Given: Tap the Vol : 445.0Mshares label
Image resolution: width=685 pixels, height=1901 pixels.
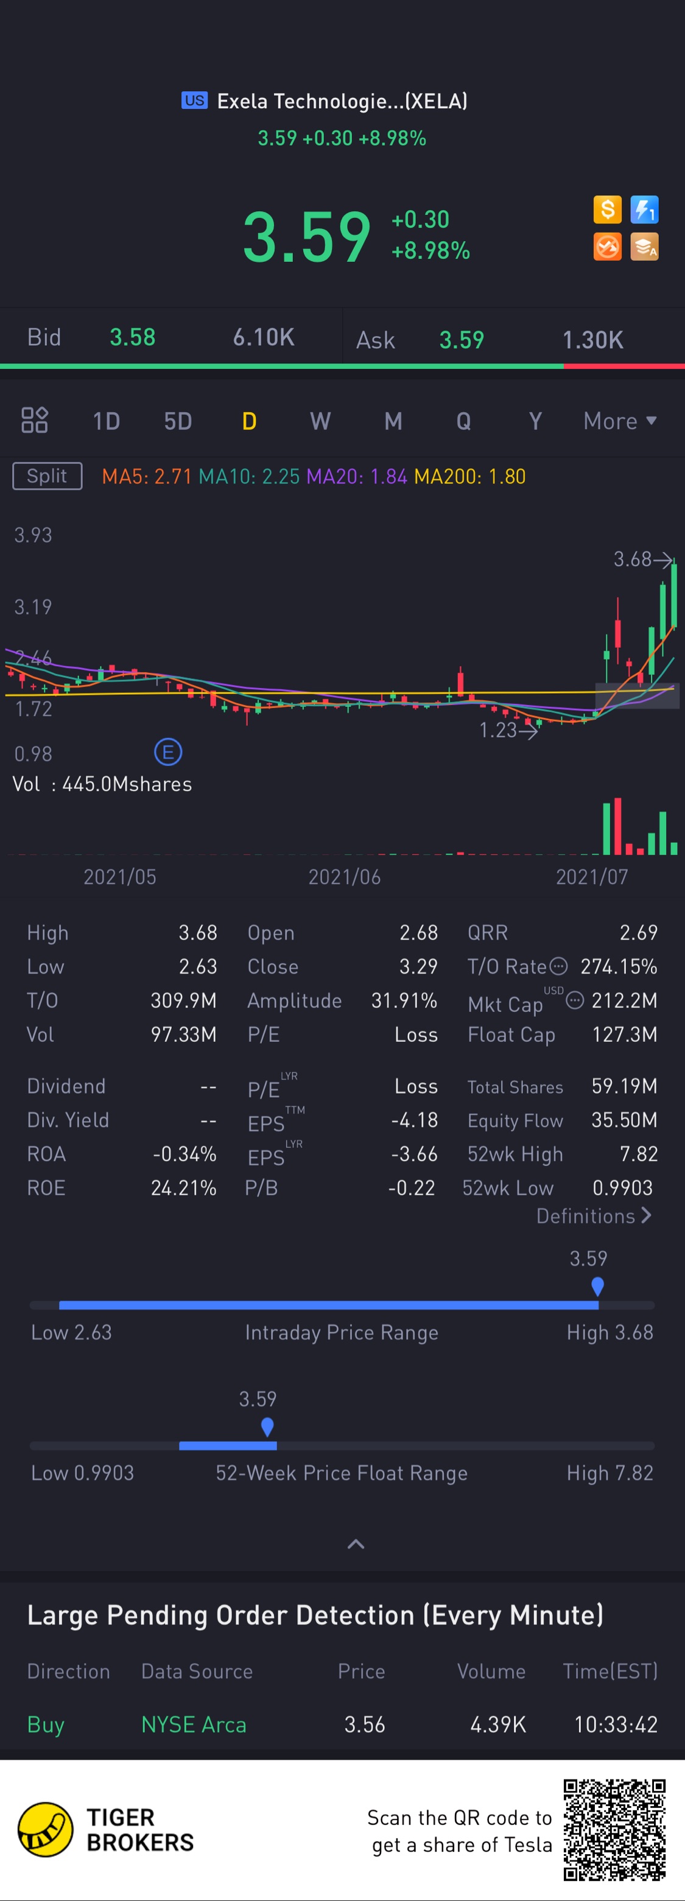Looking at the screenshot, I should click(x=102, y=784).
